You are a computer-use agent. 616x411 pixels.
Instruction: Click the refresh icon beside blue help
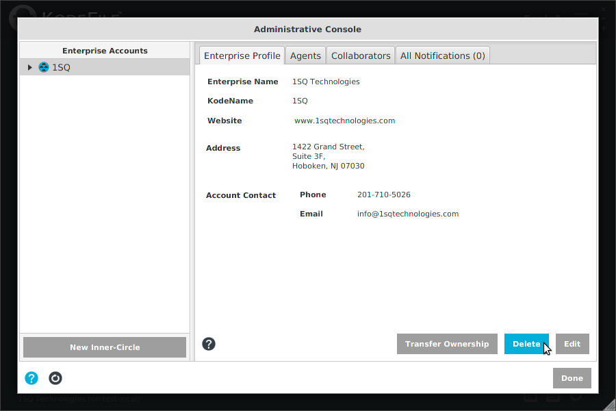point(55,378)
